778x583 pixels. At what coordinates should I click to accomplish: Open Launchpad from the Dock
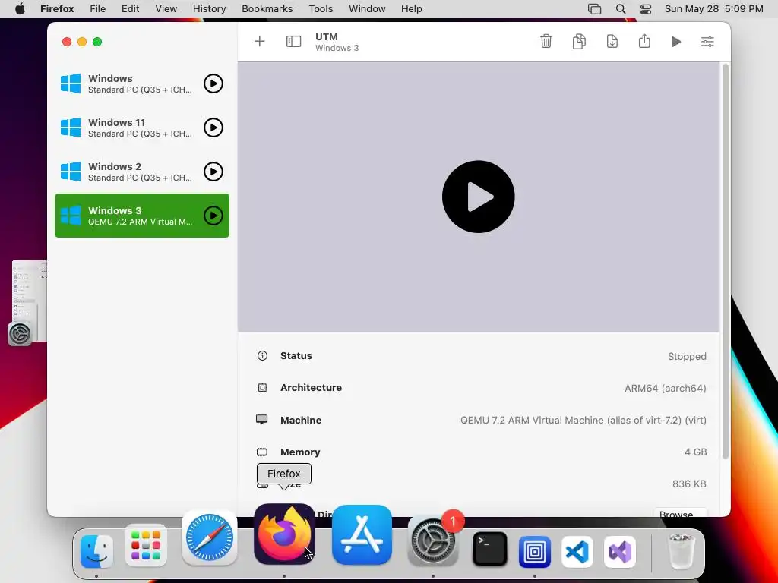[146, 545]
